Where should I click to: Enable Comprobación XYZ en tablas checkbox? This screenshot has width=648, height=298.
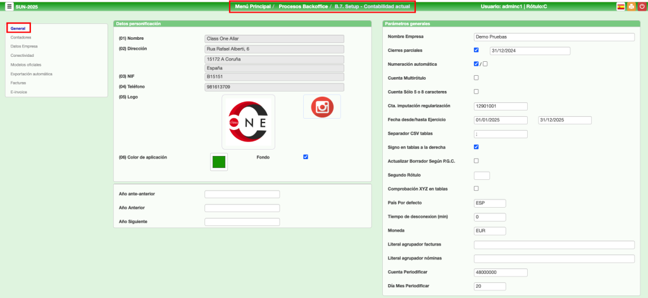tap(477, 188)
